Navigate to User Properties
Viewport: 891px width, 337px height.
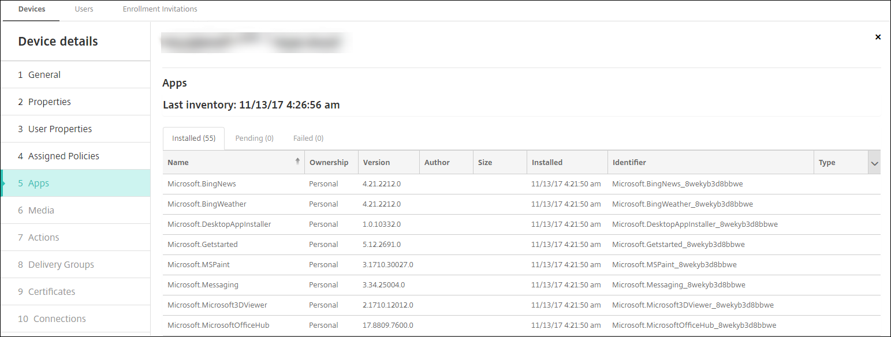click(x=60, y=129)
